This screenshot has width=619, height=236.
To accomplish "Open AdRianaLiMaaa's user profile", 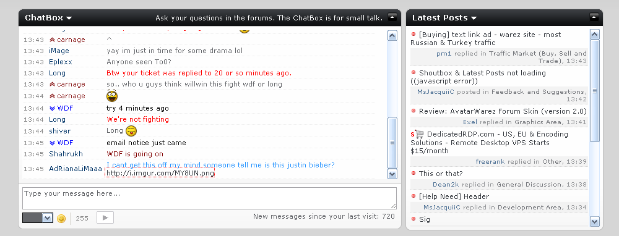I will (76, 169).
